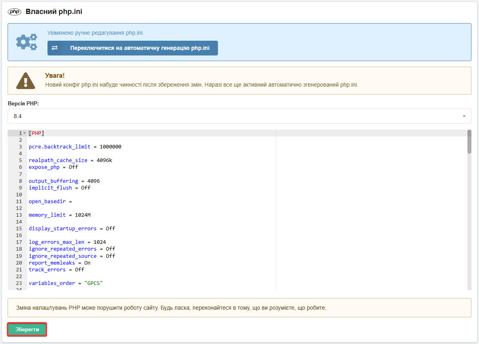This screenshot has height=344, width=479.
Task: Click the display_startup_errors setting name
Action: click(63, 229)
